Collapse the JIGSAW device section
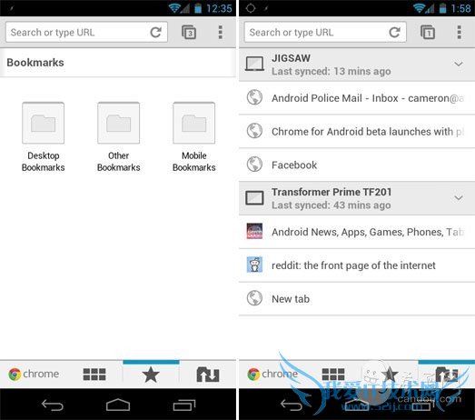 [x=459, y=64]
